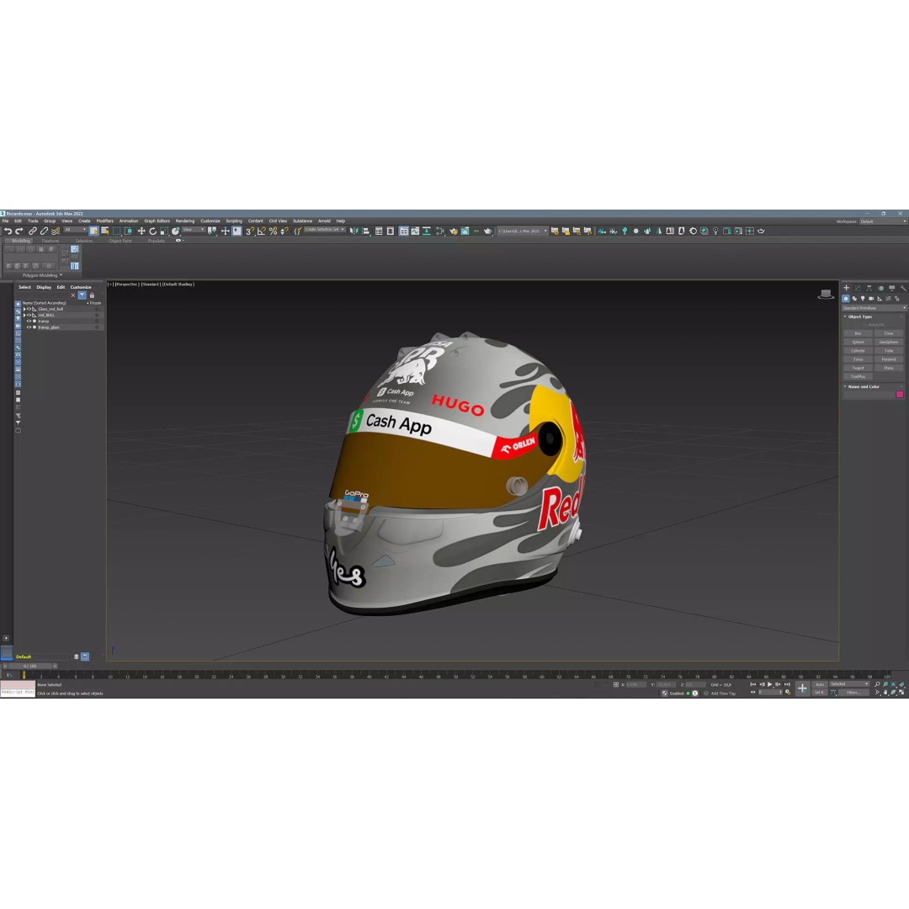The width and height of the screenshot is (909, 909).
Task: Select the Lights category in the Create panel
Action: (863, 299)
